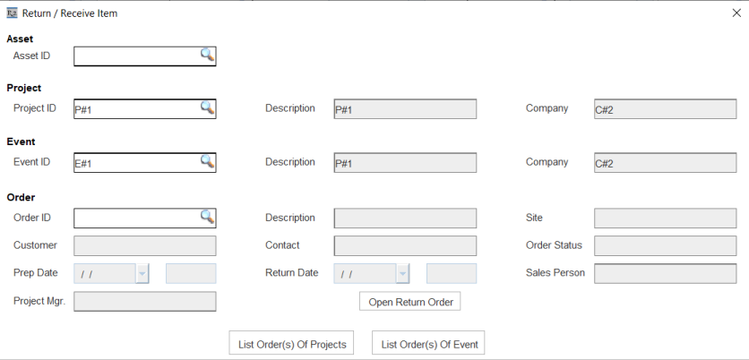This screenshot has height=360, width=749.
Task: Click the Return Date date field
Action: coord(365,273)
